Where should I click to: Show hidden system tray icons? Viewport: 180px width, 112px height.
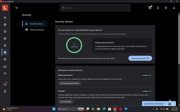tap(153, 109)
